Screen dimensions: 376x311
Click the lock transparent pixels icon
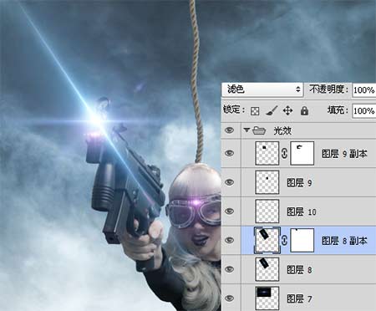255,111
